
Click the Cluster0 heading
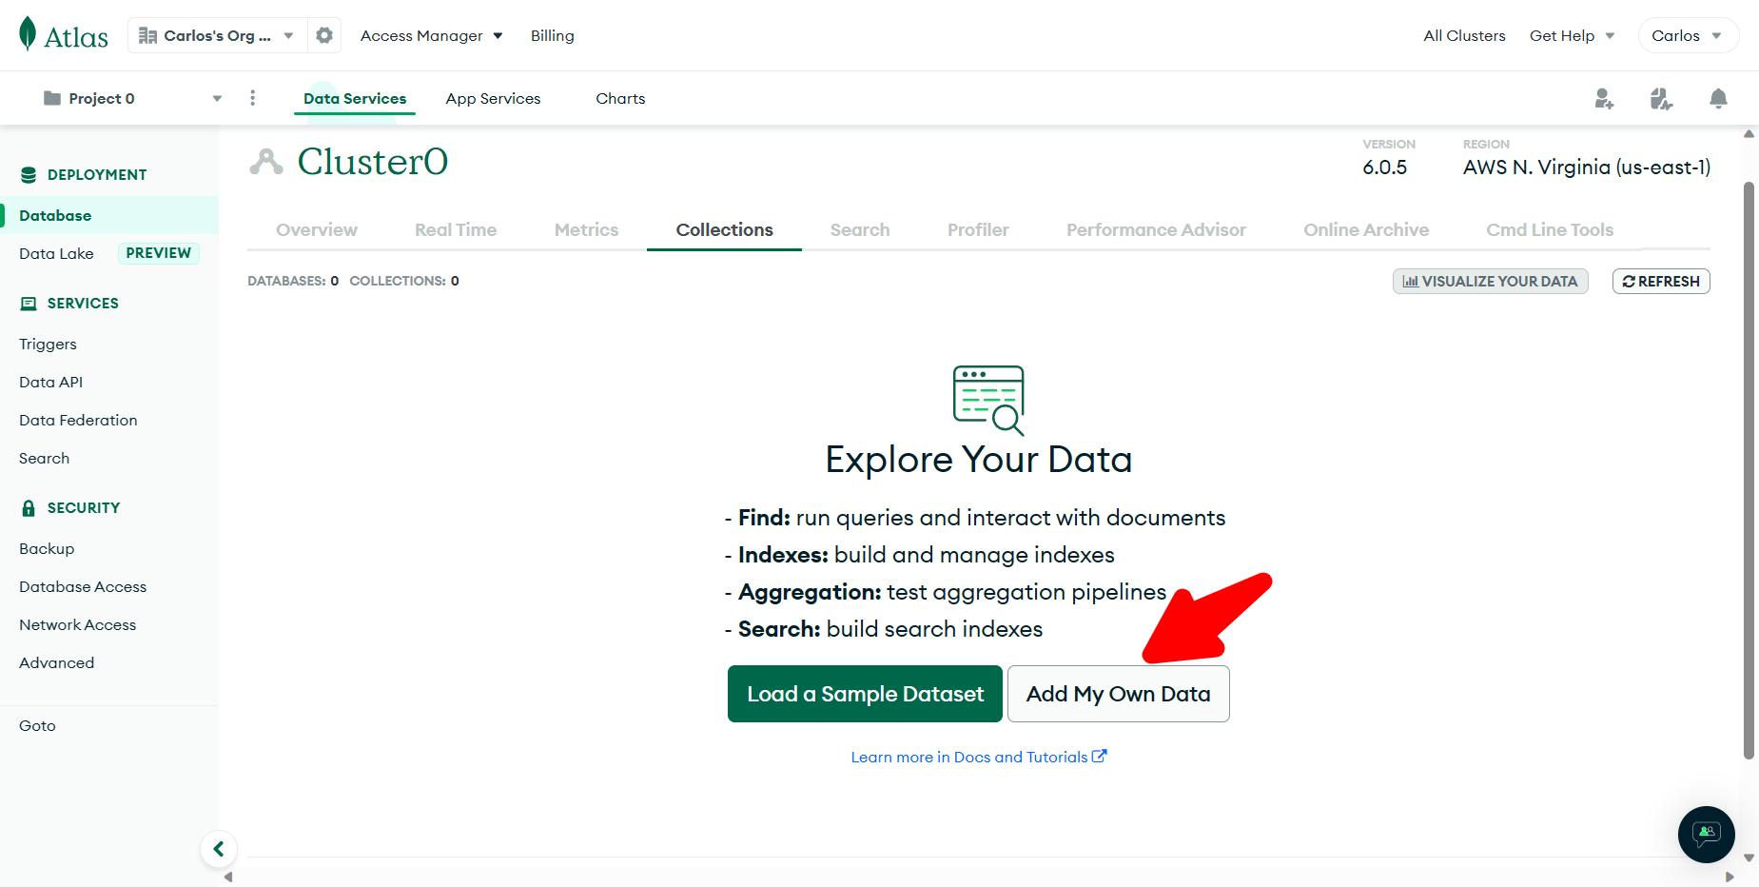373,162
